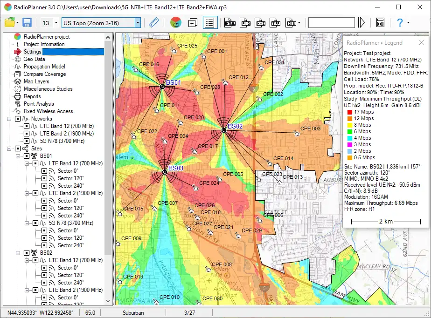Open the help menu dropdown arrow

coord(408,23)
